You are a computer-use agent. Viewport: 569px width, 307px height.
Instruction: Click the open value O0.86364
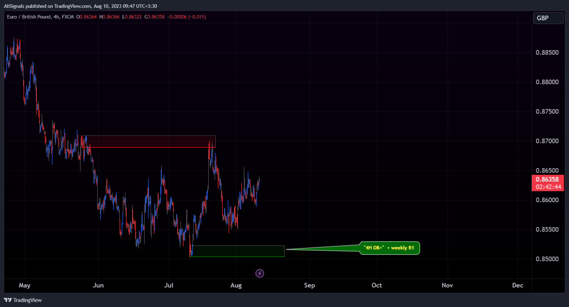[x=87, y=17]
